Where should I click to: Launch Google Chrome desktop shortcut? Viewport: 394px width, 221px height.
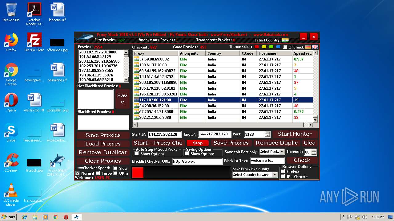pos(11,74)
